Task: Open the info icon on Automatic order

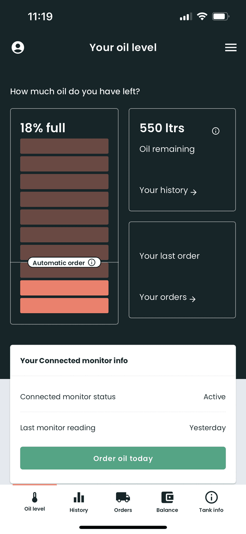Action: click(91, 263)
